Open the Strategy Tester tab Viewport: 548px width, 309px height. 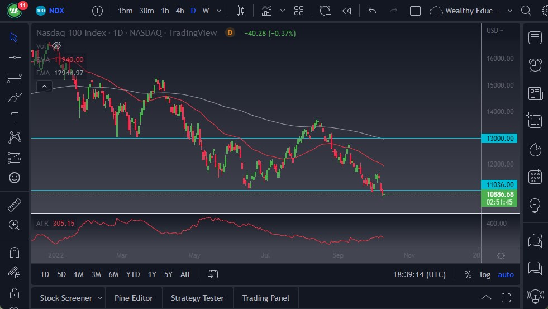pos(197,298)
